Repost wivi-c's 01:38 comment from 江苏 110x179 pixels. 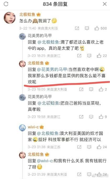point(79,147)
